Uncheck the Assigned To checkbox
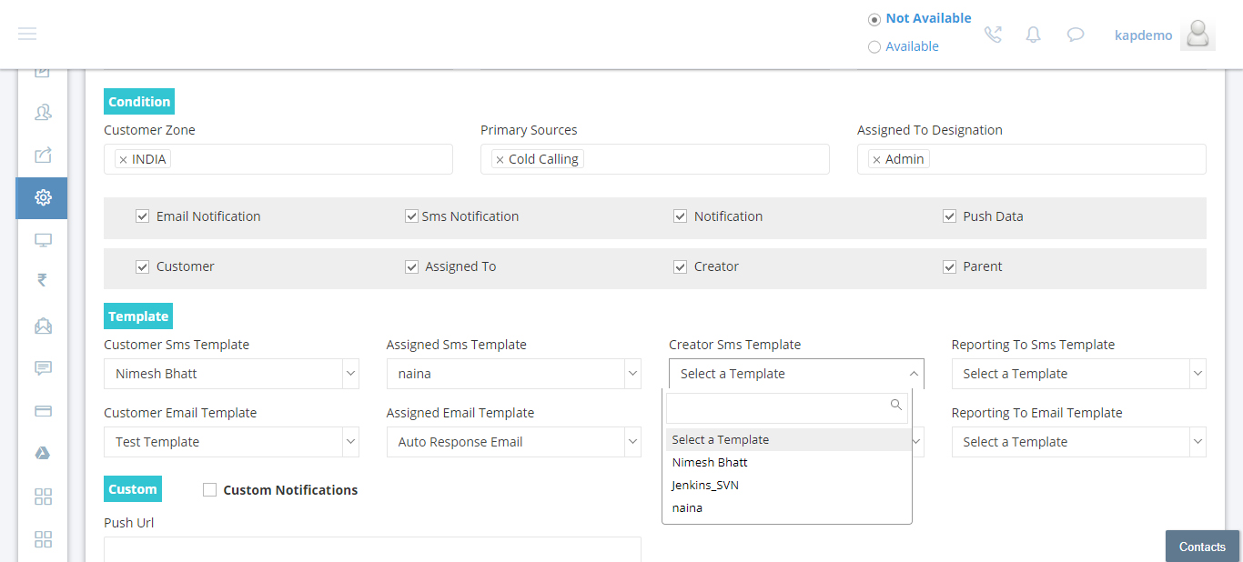This screenshot has width=1243, height=562. (x=411, y=266)
